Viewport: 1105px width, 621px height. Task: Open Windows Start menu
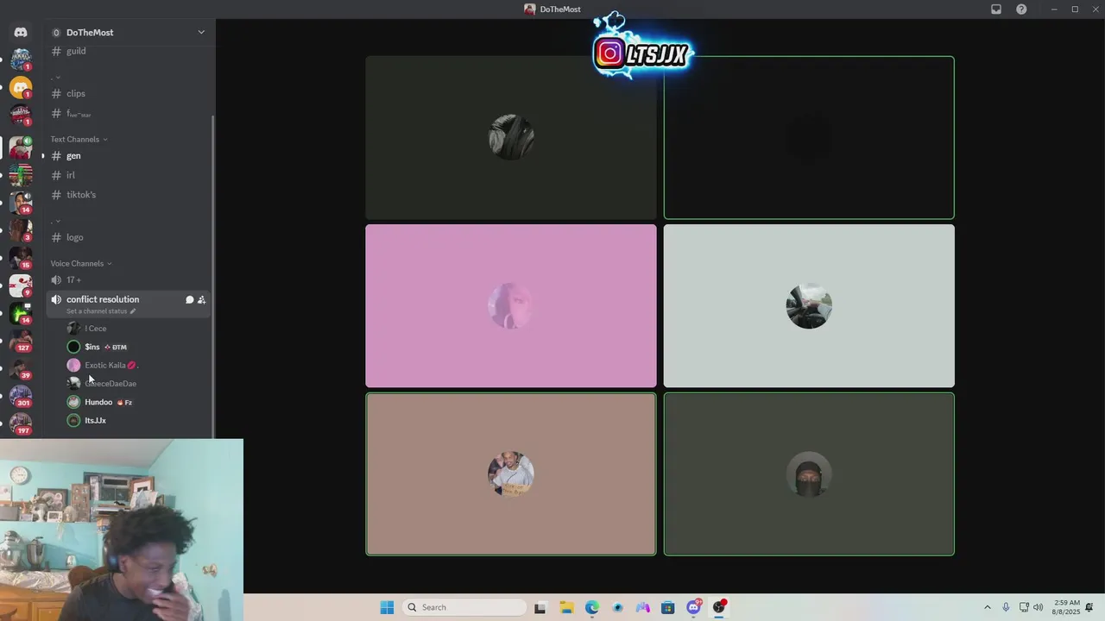(387, 607)
